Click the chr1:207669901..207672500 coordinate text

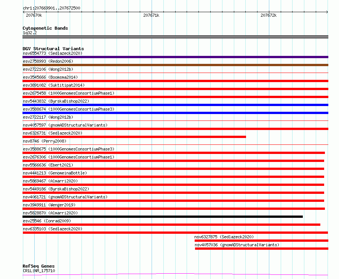(x=51, y=8)
